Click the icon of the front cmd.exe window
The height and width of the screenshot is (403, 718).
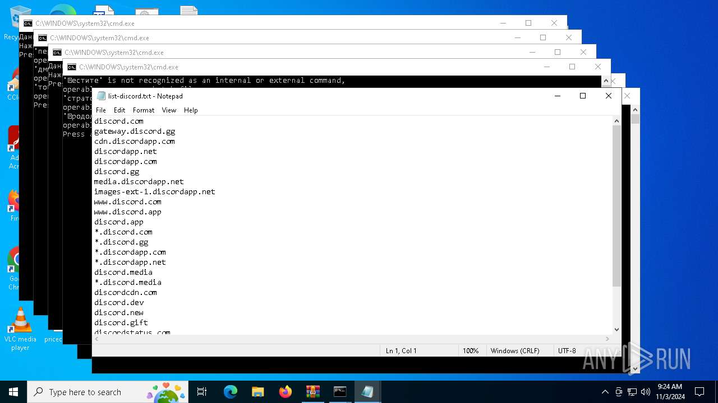point(72,67)
